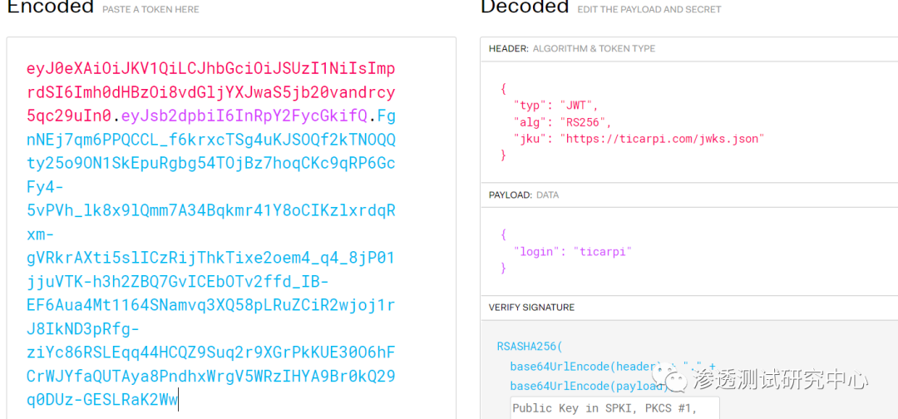Click the PAYLOAD: DATA section label
Viewport: 898px width, 419px height.
pos(524,195)
